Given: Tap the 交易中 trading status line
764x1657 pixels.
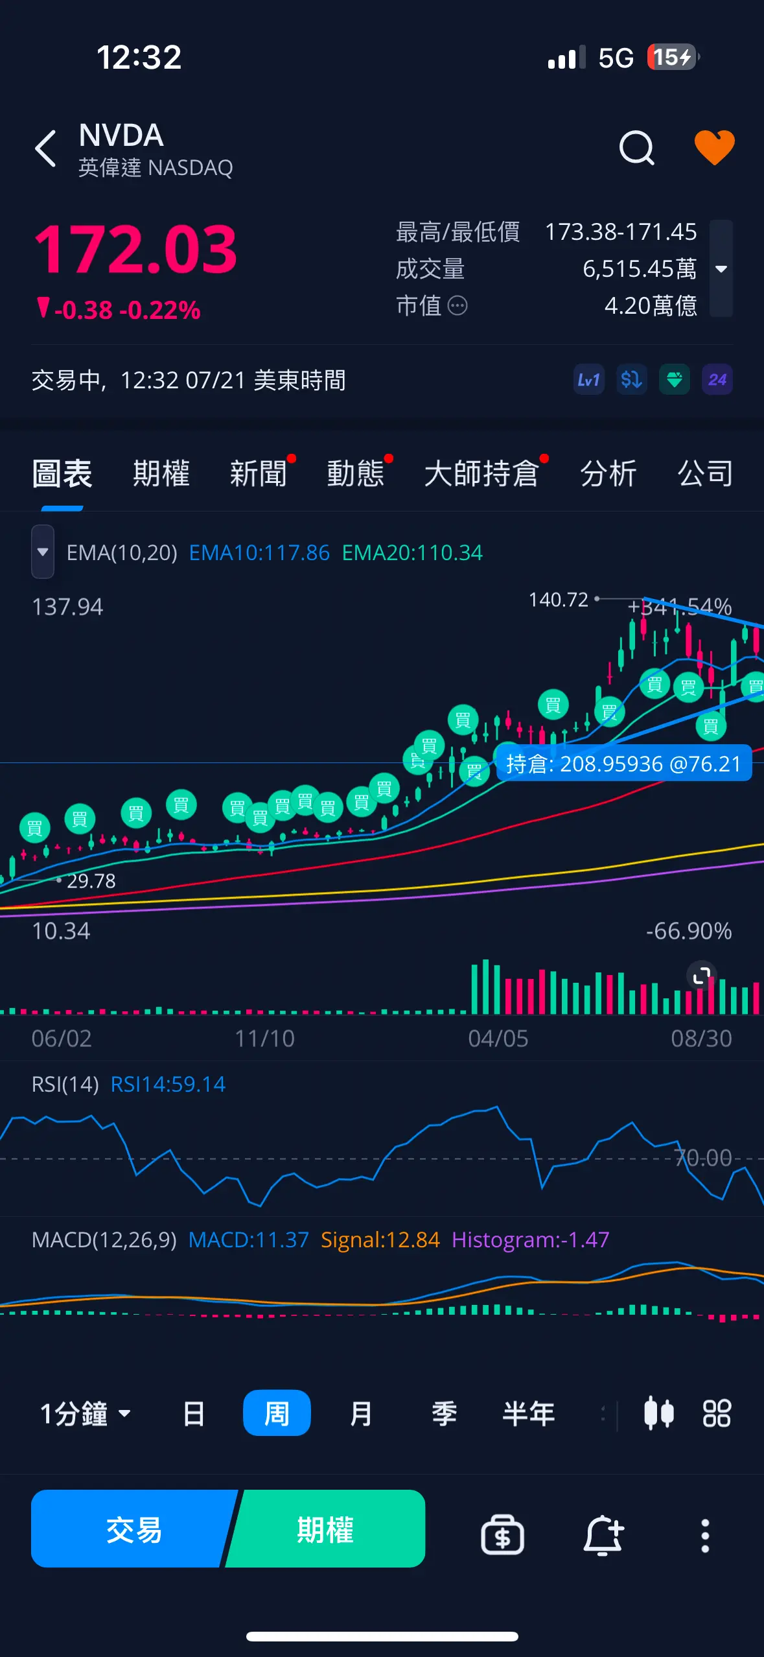Looking at the screenshot, I should [189, 380].
